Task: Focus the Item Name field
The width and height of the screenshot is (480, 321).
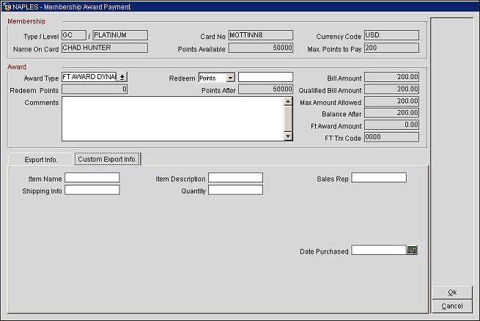Action: [92, 177]
